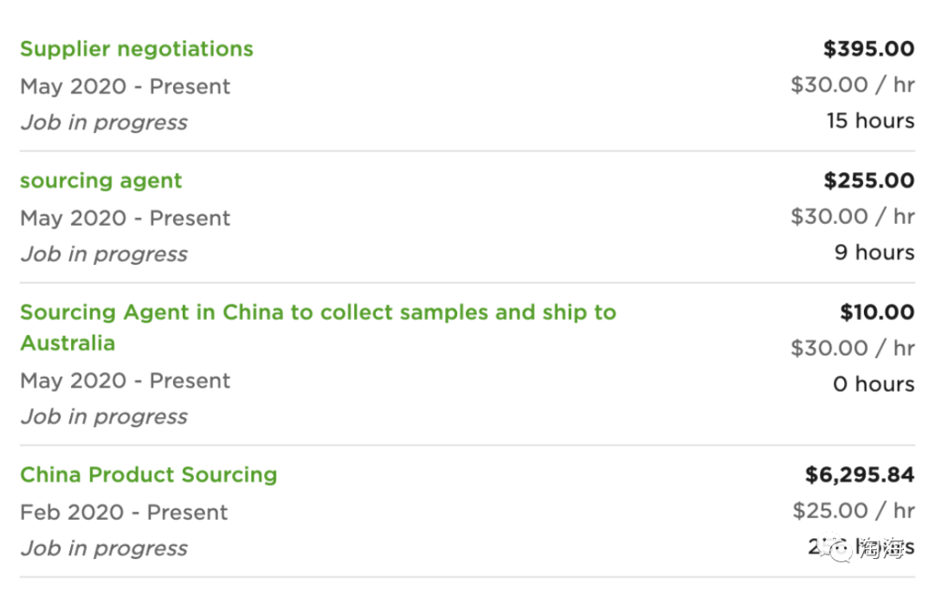Click May 2020 - Present under Supplier negotiations
This screenshot has height=590, width=935.
click(x=126, y=87)
